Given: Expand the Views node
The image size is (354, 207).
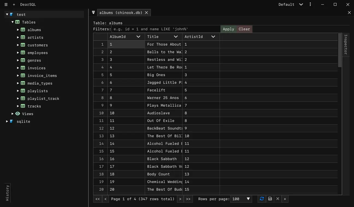Looking at the screenshot, I should click(12, 114).
